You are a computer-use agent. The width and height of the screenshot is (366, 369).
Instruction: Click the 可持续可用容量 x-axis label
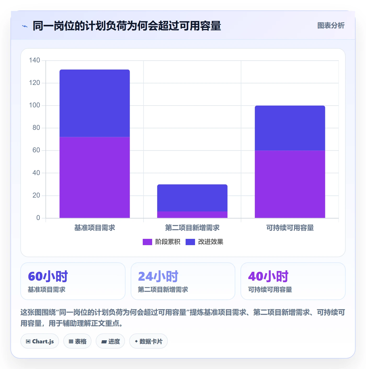pyautogui.click(x=290, y=228)
